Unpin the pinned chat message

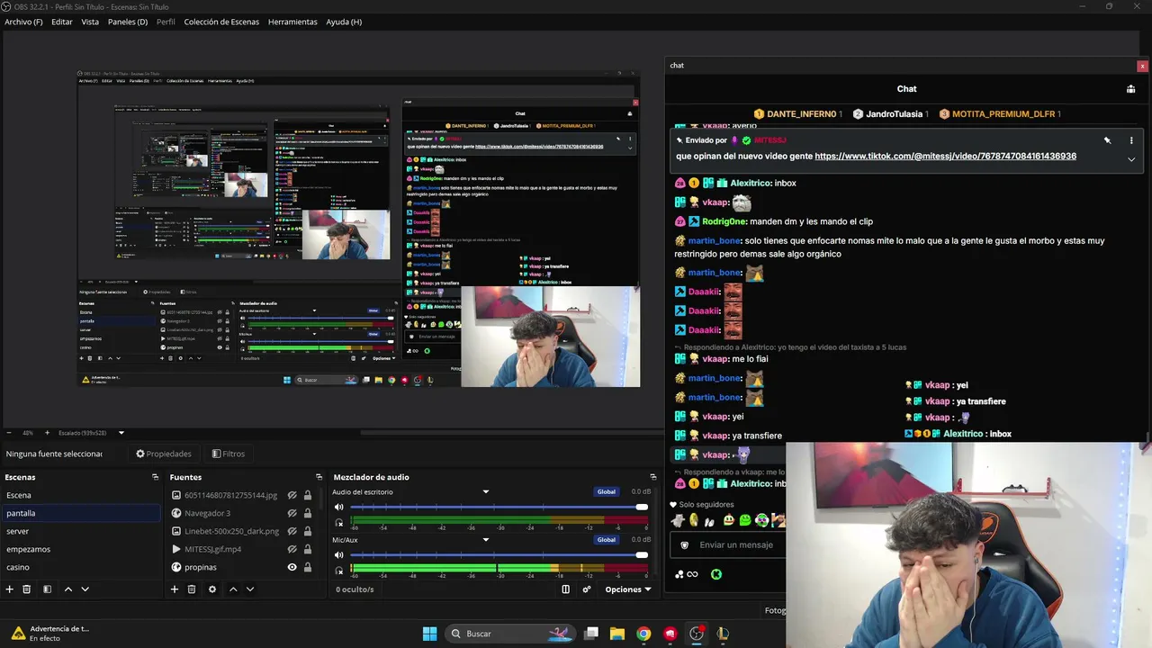1108,140
